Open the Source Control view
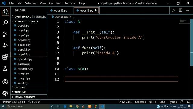193x109 pixels. (5, 34)
